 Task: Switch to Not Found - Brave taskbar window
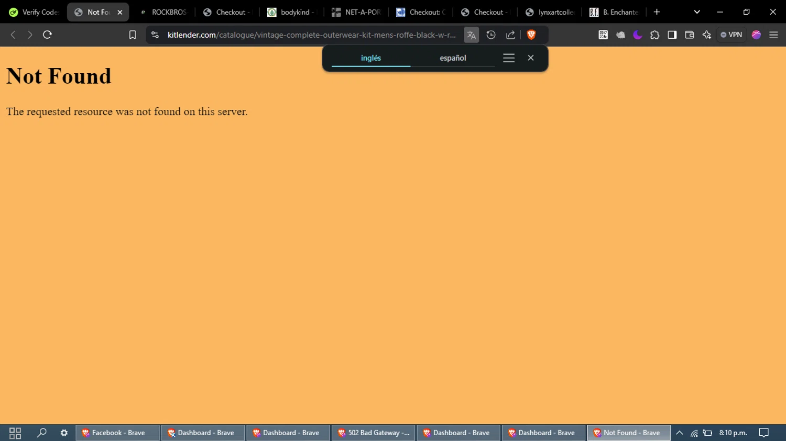[x=628, y=433]
